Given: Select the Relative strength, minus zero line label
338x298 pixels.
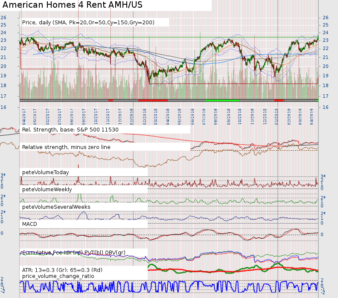Looking at the screenshot, I should [66, 147].
